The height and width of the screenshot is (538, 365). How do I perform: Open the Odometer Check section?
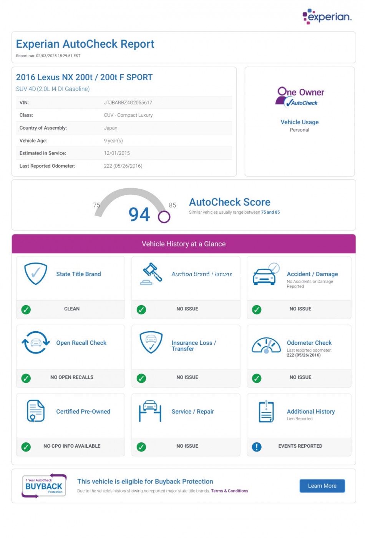pos(309,343)
